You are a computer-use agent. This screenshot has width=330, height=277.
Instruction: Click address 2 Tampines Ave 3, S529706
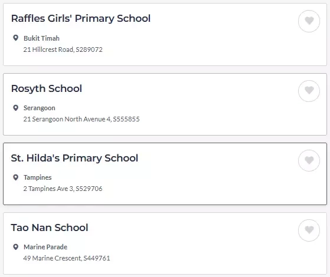(x=63, y=189)
